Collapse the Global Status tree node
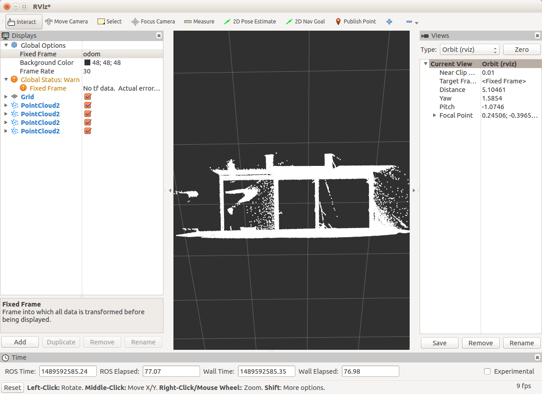 click(6, 79)
